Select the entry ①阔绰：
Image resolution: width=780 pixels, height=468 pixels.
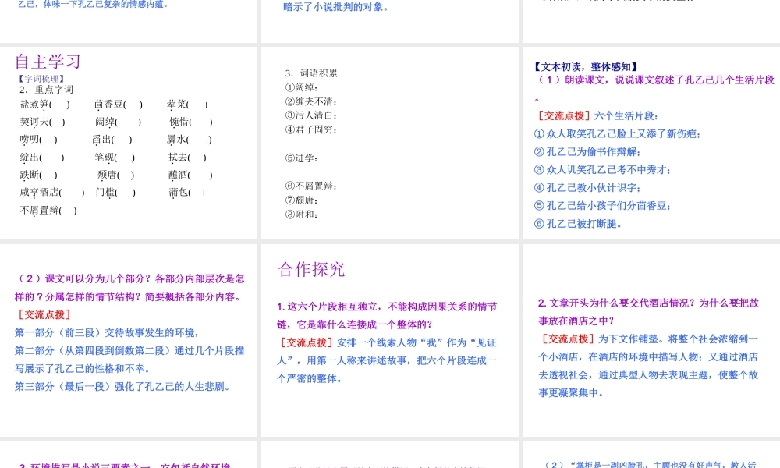click(x=301, y=87)
